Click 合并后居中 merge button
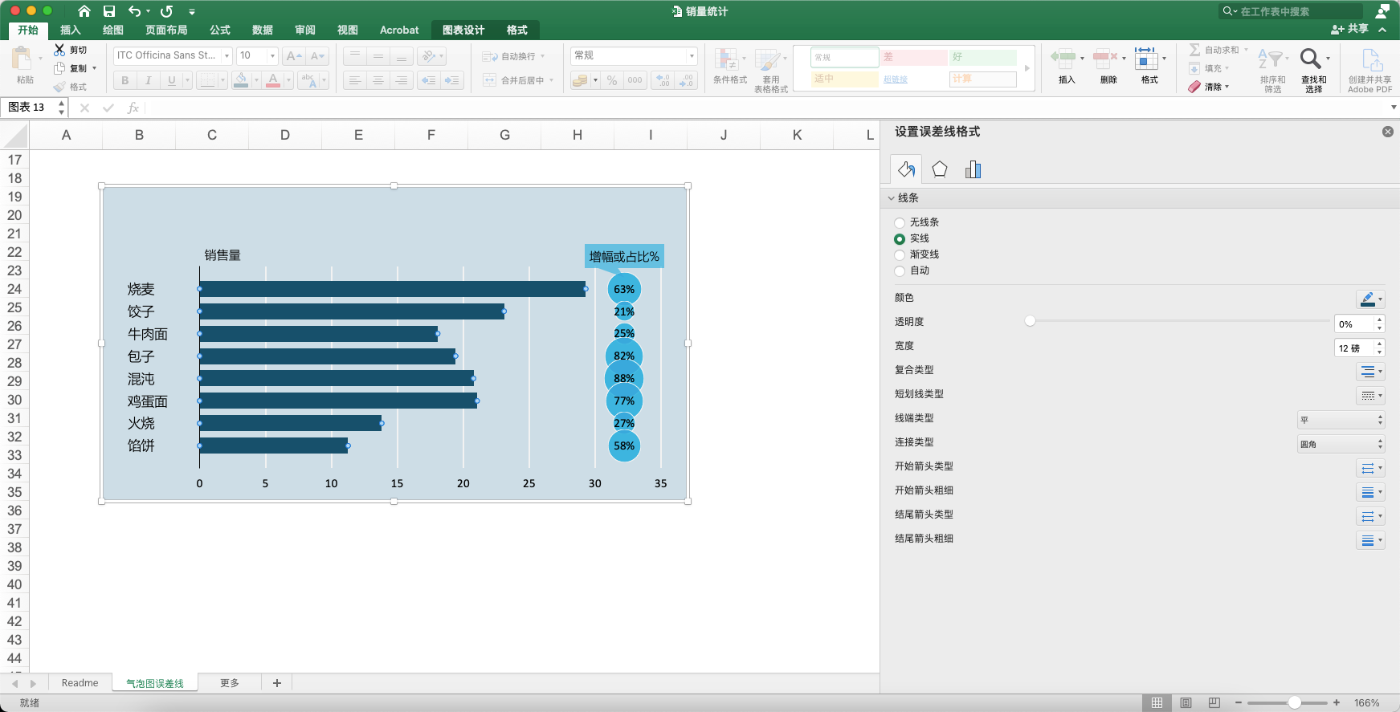This screenshot has height=712, width=1400. (x=518, y=80)
